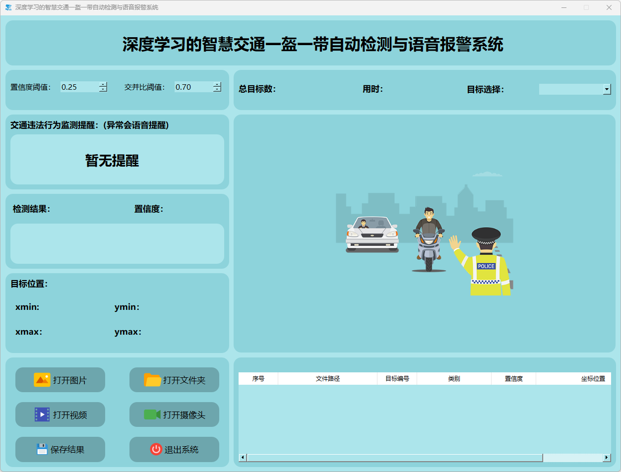Image resolution: width=621 pixels, height=472 pixels.
Task: Click inside the 交并比阈值 input field
Action: click(x=192, y=87)
